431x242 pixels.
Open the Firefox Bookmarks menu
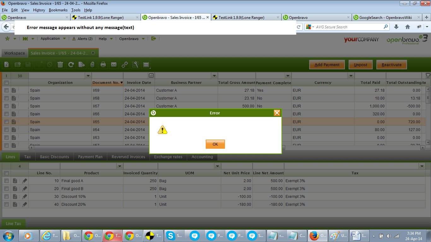[58, 10]
